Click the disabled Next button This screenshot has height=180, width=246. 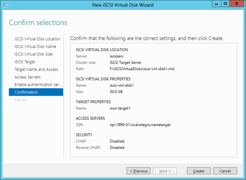pyautogui.click(x=165, y=171)
